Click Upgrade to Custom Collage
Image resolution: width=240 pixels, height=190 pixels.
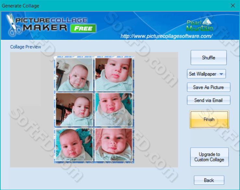click(x=209, y=157)
